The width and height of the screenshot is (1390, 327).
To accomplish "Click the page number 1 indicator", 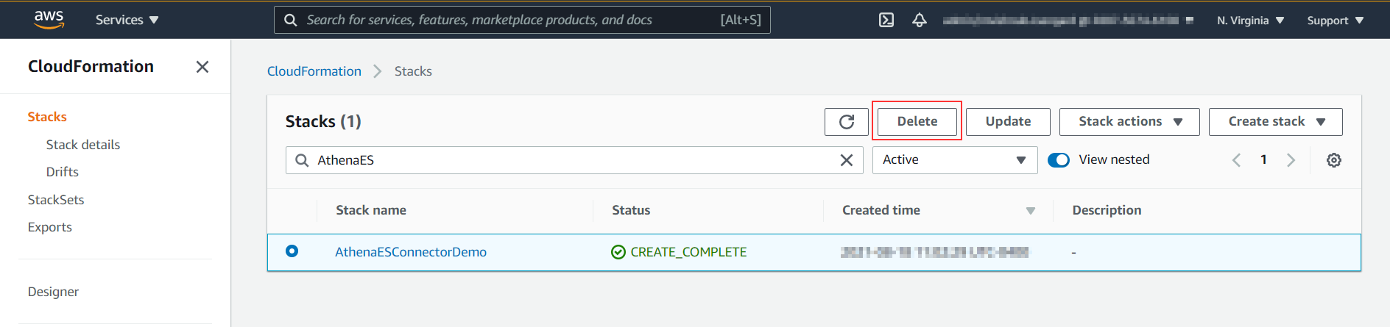I will 1263,159.
